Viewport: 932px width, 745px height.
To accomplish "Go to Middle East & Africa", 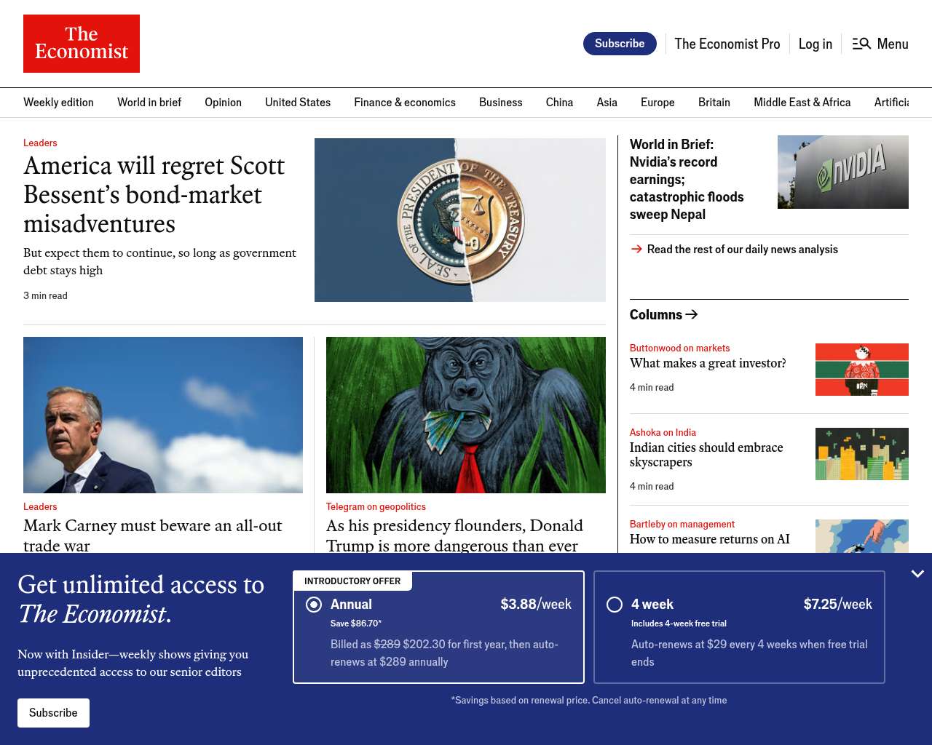I will click(x=802, y=103).
